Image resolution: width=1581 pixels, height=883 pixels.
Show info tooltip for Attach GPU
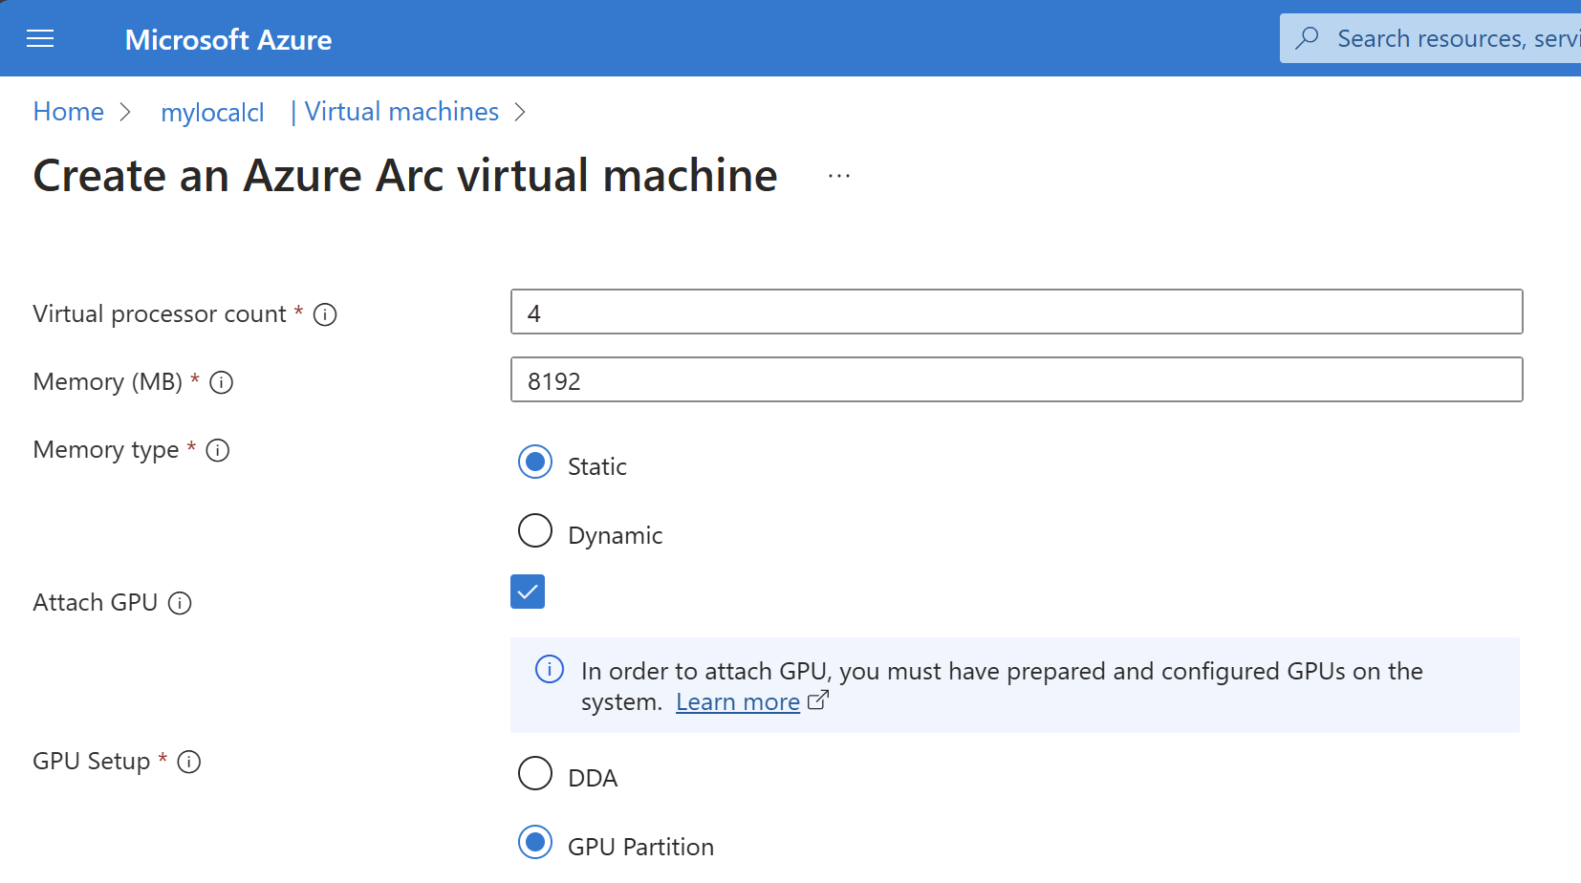[180, 603]
